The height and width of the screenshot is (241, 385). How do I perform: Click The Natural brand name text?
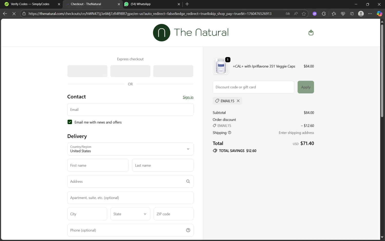click(x=201, y=32)
